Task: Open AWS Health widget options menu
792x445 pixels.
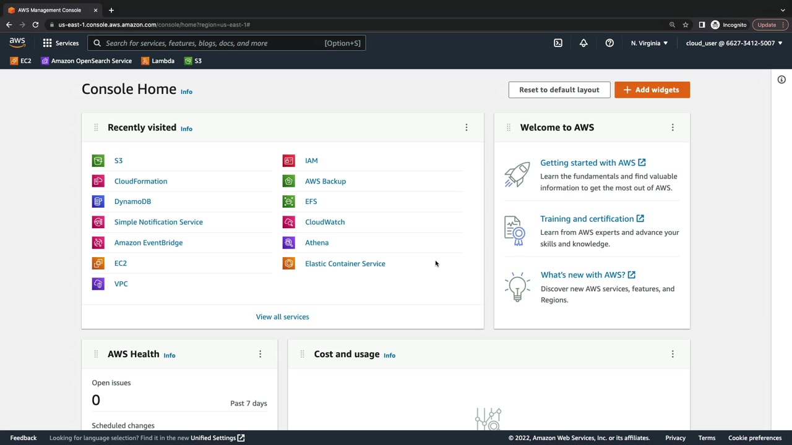Action: pos(260,354)
